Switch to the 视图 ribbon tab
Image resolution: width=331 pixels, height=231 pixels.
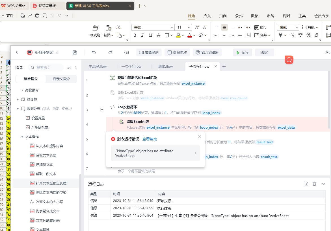click(x=286, y=16)
